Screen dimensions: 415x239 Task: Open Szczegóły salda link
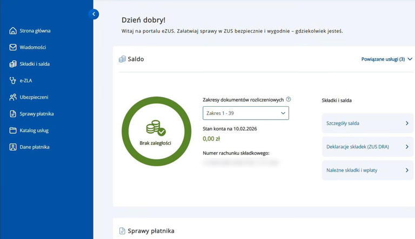(367, 123)
